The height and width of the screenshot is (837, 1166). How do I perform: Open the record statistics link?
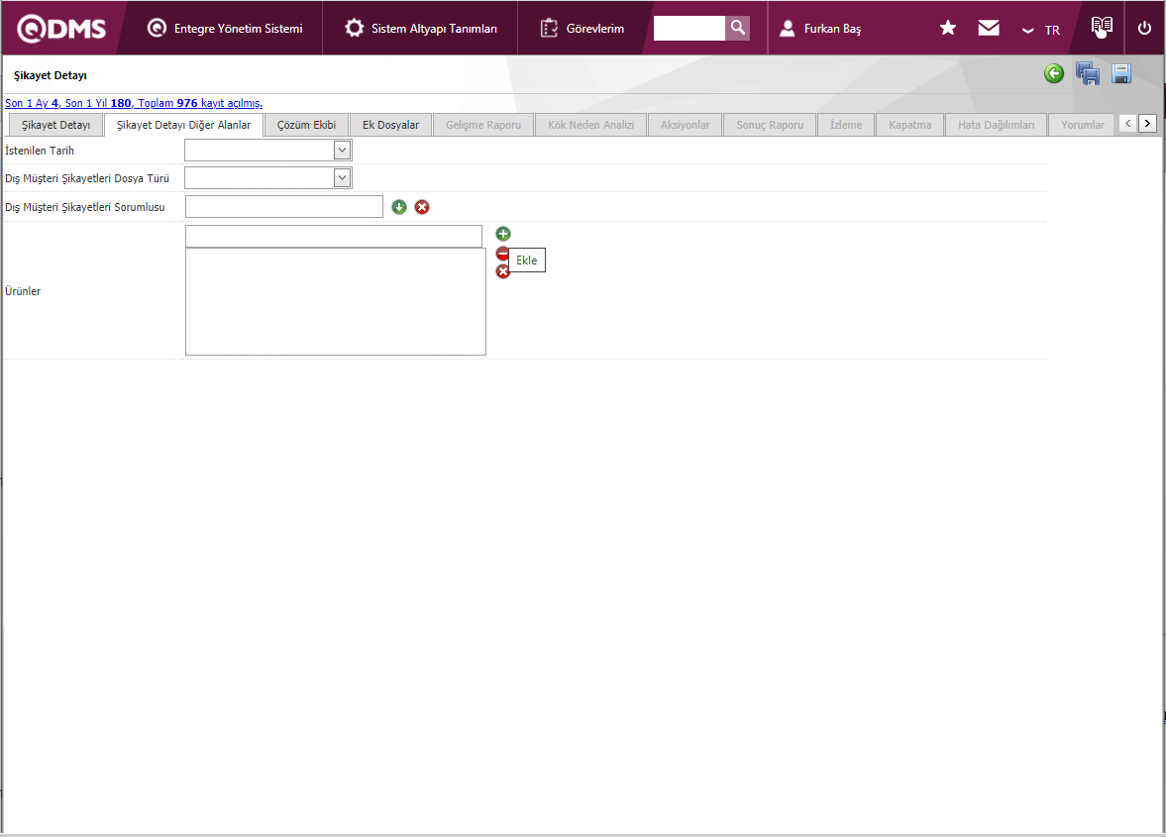[134, 103]
